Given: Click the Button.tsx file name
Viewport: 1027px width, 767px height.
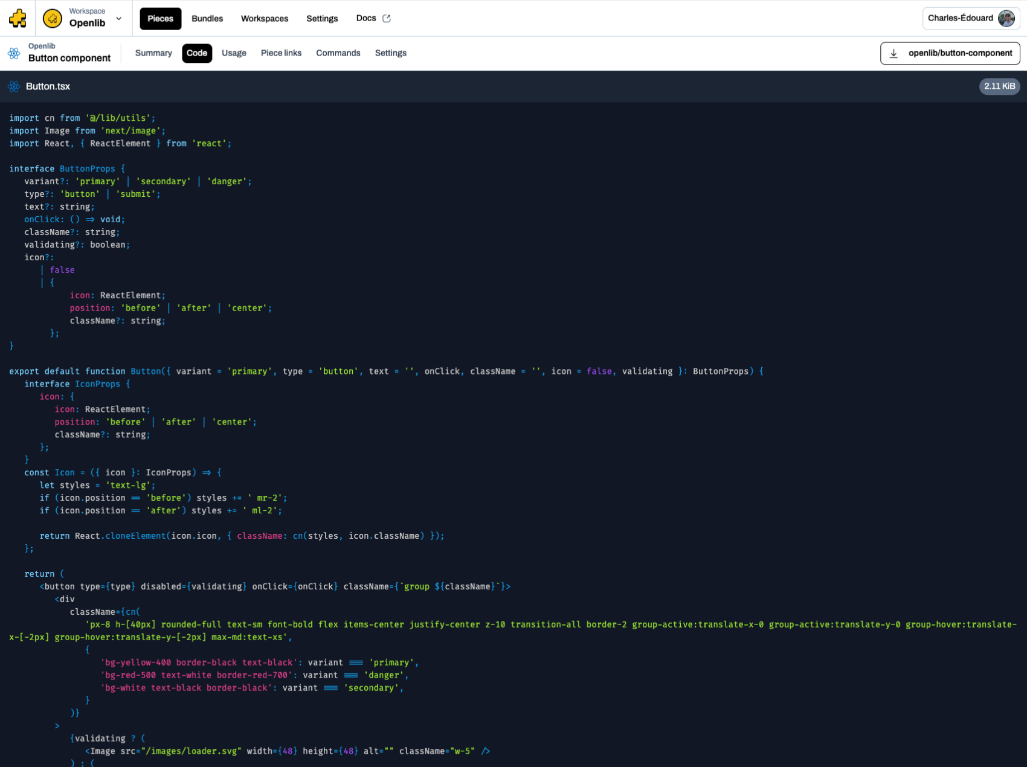Looking at the screenshot, I should (48, 86).
